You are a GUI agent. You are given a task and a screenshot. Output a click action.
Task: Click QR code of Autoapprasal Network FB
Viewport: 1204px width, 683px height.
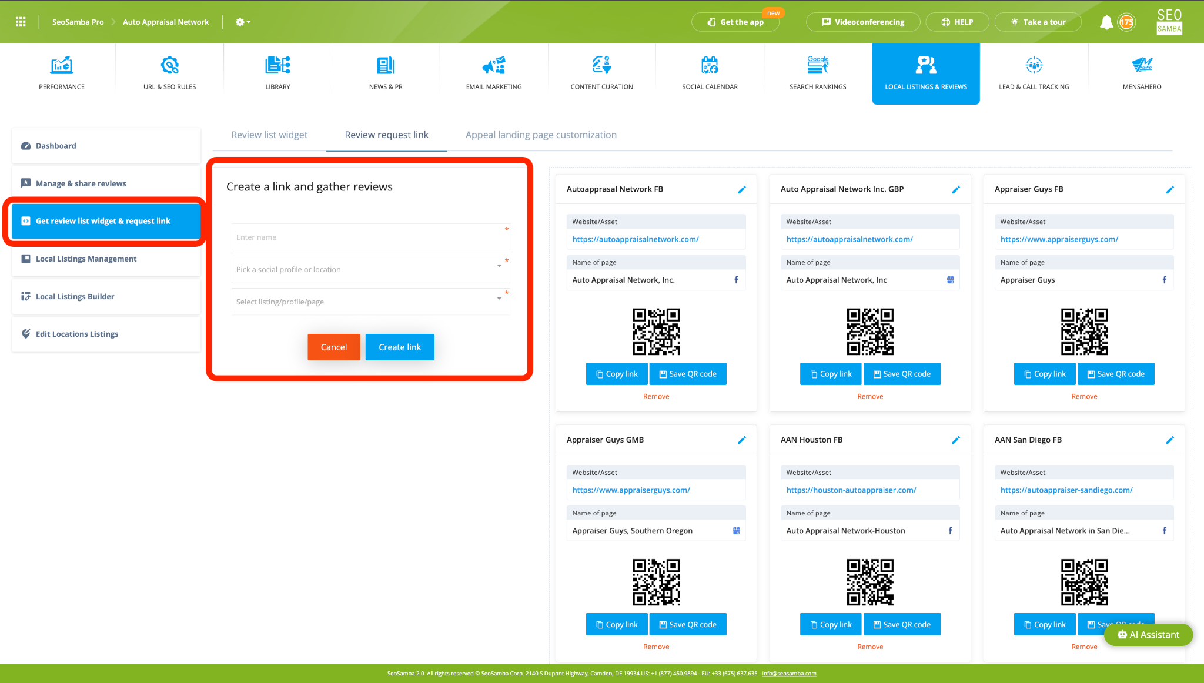point(656,332)
